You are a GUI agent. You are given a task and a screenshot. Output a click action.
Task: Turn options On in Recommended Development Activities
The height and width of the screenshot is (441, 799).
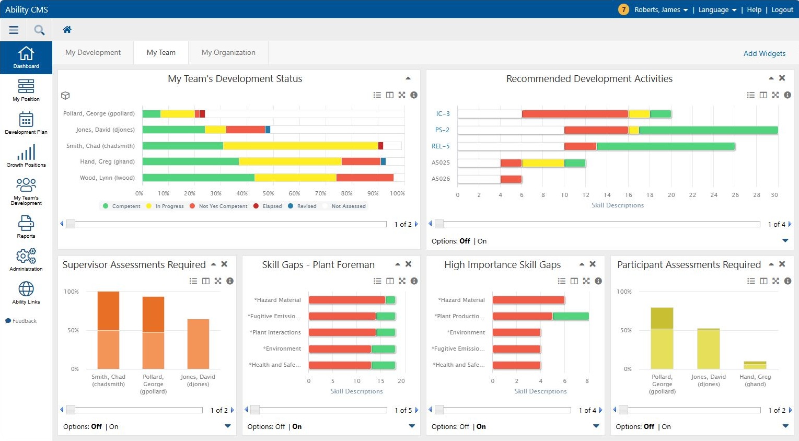[482, 241]
